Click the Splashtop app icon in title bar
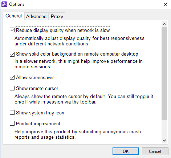Viewport: 171px width, 158px height. click(x=4, y=4)
